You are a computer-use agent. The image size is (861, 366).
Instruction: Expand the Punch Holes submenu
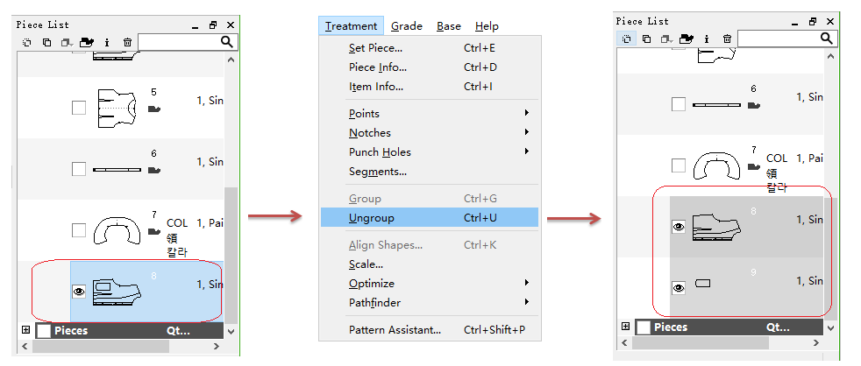(380, 151)
